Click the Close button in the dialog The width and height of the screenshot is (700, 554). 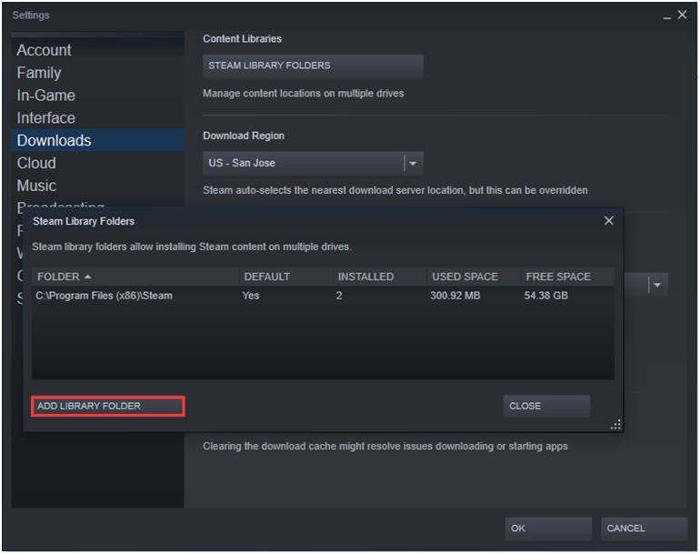pos(546,406)
